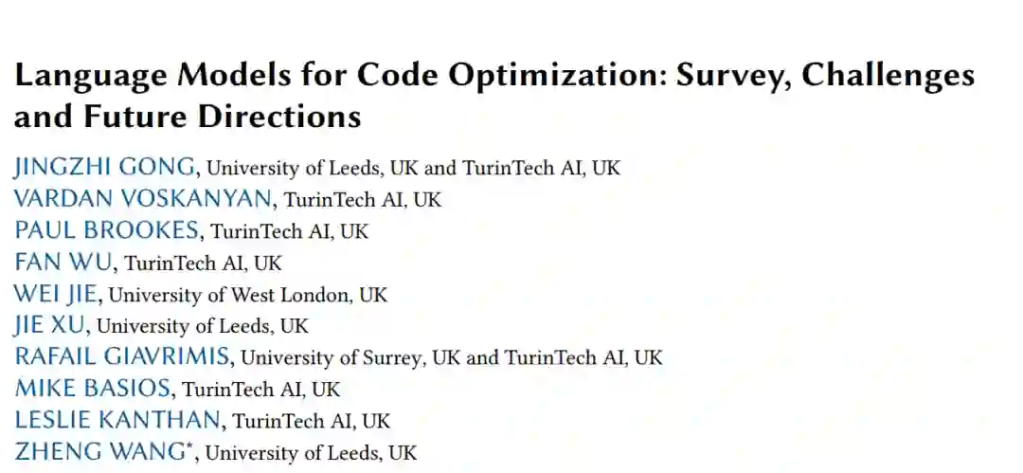Open author link Wei Jie
This screenshot has height=473, width=1023.
[x=56, y=294]
